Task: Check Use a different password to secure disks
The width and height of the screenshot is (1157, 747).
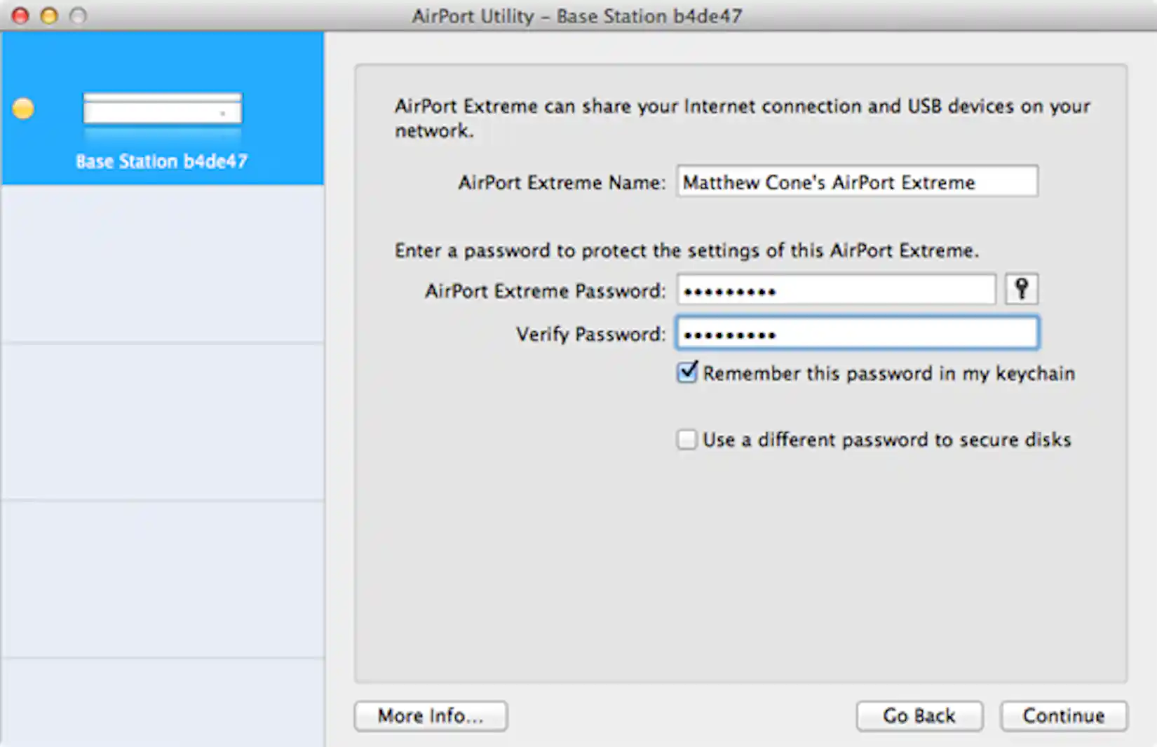Action: pos(686,439)
